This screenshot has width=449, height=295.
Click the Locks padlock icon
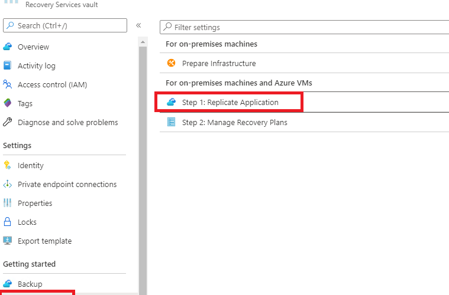(x=8, y=222)
